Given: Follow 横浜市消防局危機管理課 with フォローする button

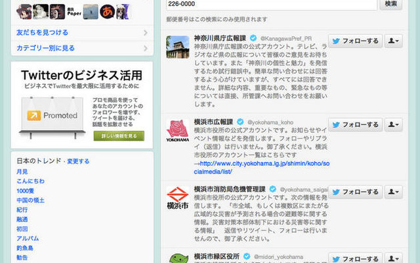Looking at the screenshot, I should click(x=356, y=192).
